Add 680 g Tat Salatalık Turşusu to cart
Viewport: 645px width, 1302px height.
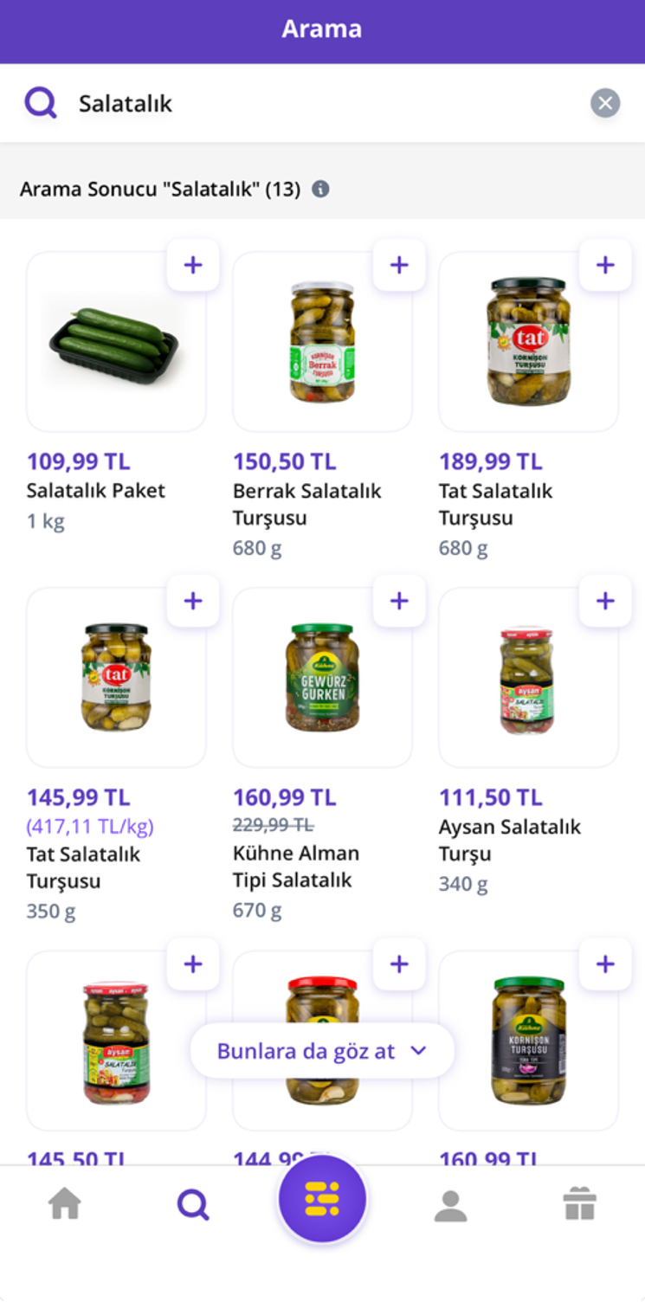click(x=605, y=265)
